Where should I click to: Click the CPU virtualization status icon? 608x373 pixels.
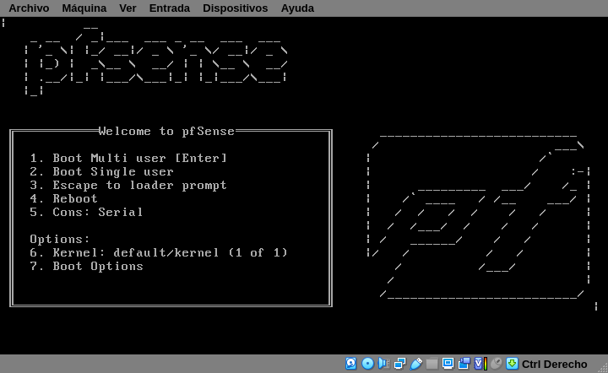click(480, 364)
